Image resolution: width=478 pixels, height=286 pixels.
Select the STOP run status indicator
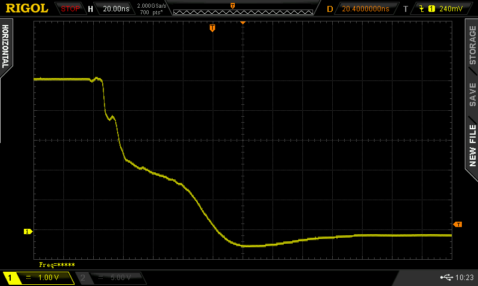click(x=70, y=9)
